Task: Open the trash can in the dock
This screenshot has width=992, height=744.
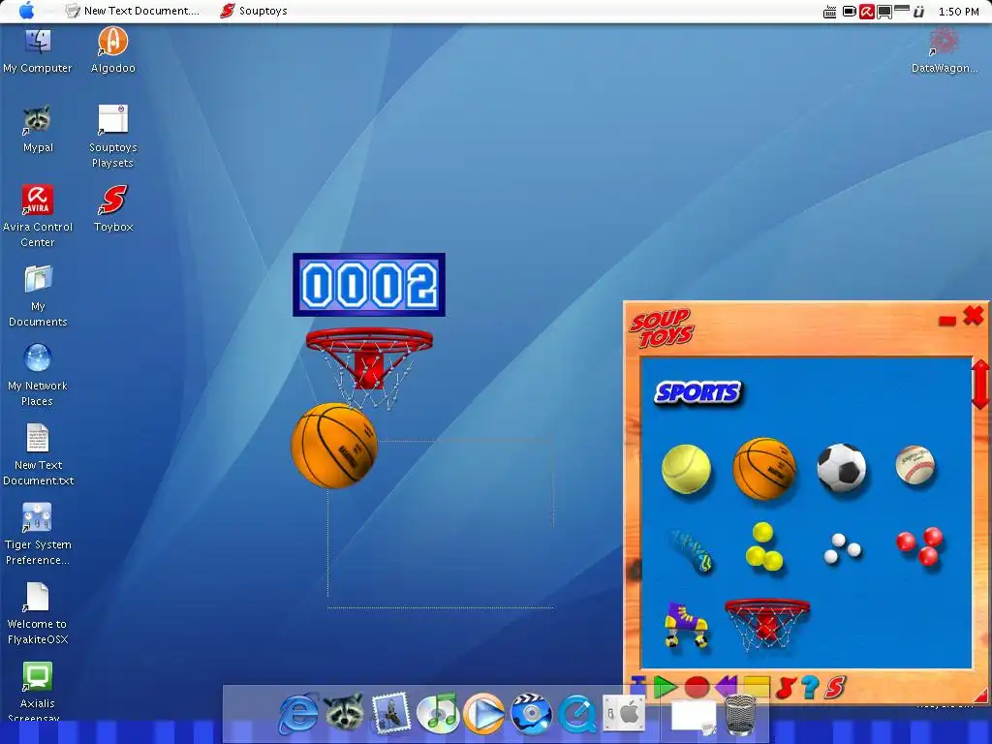Action: pyautogui.click(x=740, y=715)
